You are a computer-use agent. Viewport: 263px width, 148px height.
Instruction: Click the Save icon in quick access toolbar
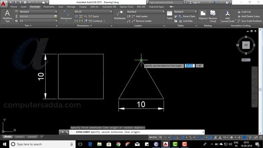[x=16, y=2]
